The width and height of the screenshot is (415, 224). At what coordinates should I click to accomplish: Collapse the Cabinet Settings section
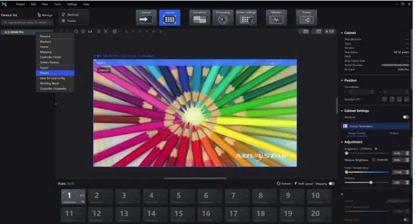[342, 111]
